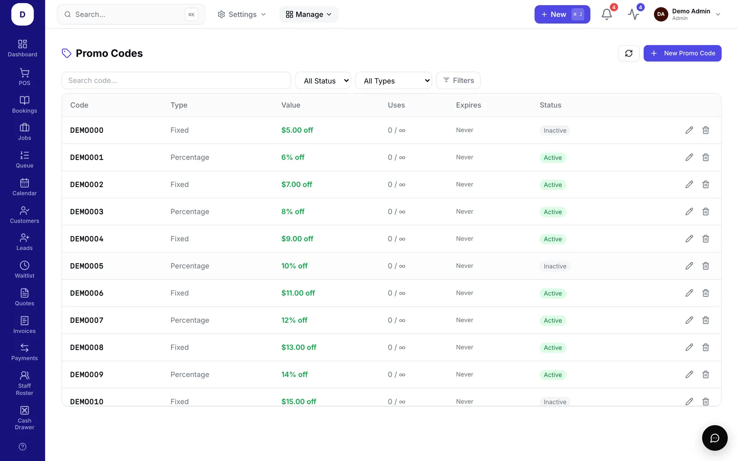The image size is (738, 461).
Task: Open the Calendar sidebar item
Action: (24, 187)
